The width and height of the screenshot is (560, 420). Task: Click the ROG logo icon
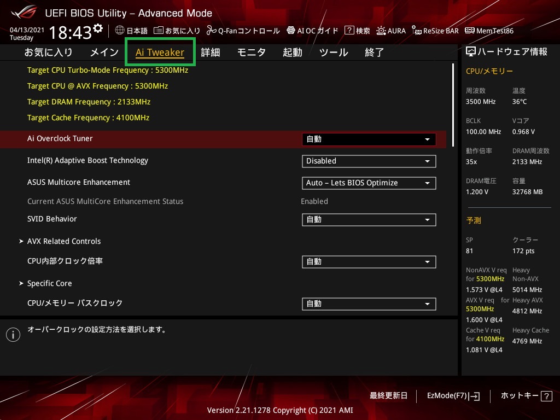pos(24,13)
